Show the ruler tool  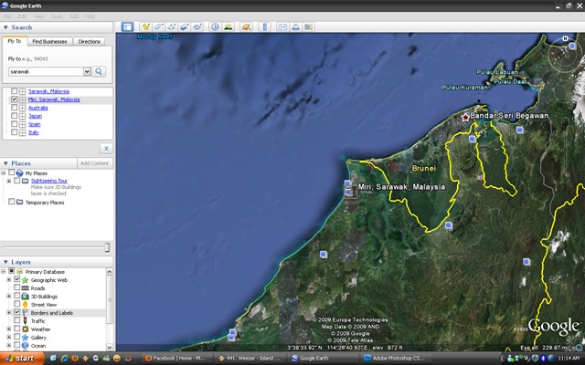(264, 26)
